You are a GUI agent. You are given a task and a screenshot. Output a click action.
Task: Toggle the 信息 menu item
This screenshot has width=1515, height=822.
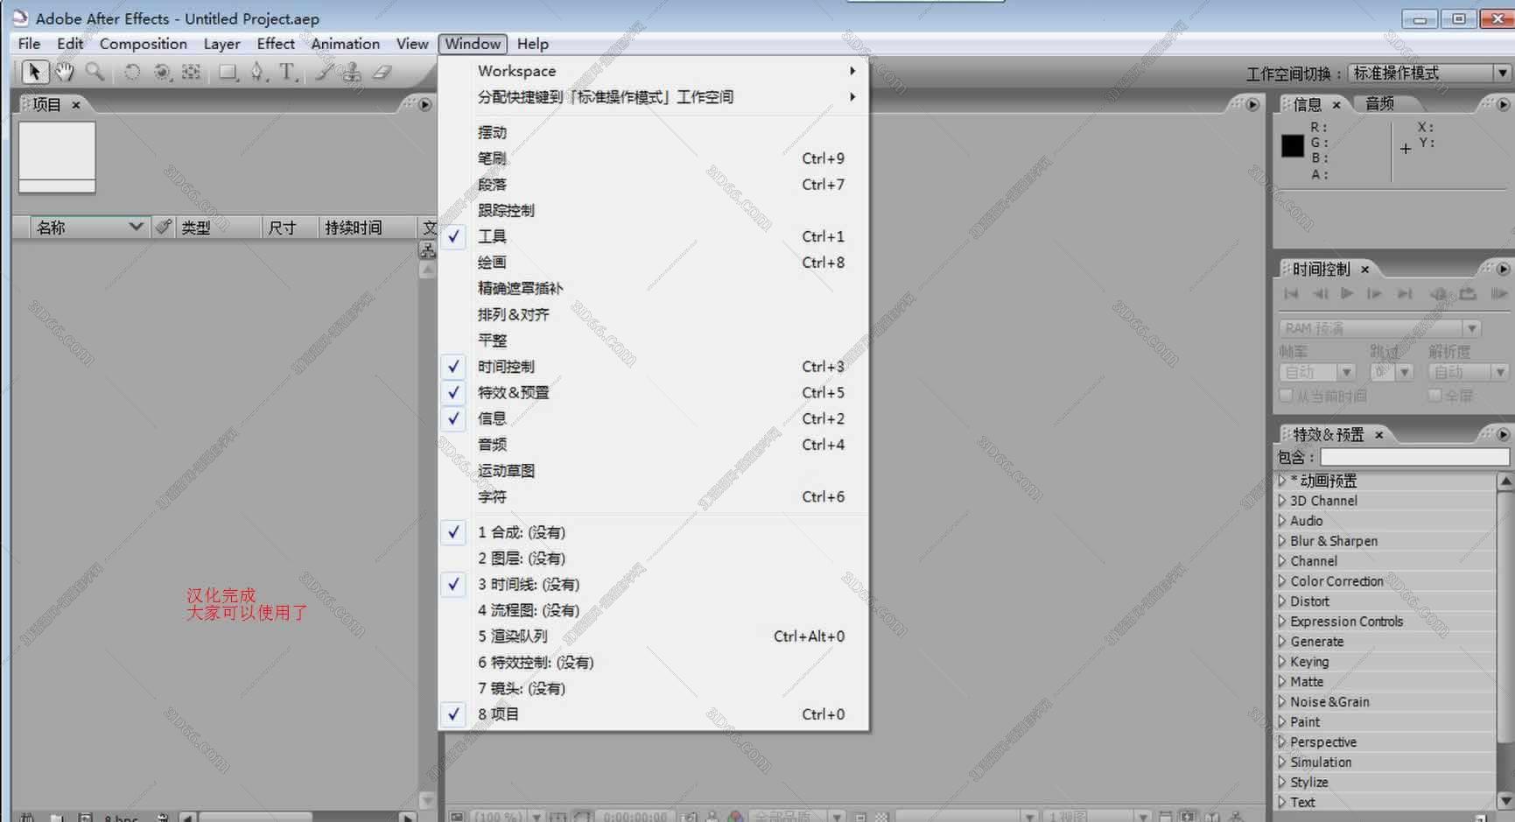pos(654,418)
